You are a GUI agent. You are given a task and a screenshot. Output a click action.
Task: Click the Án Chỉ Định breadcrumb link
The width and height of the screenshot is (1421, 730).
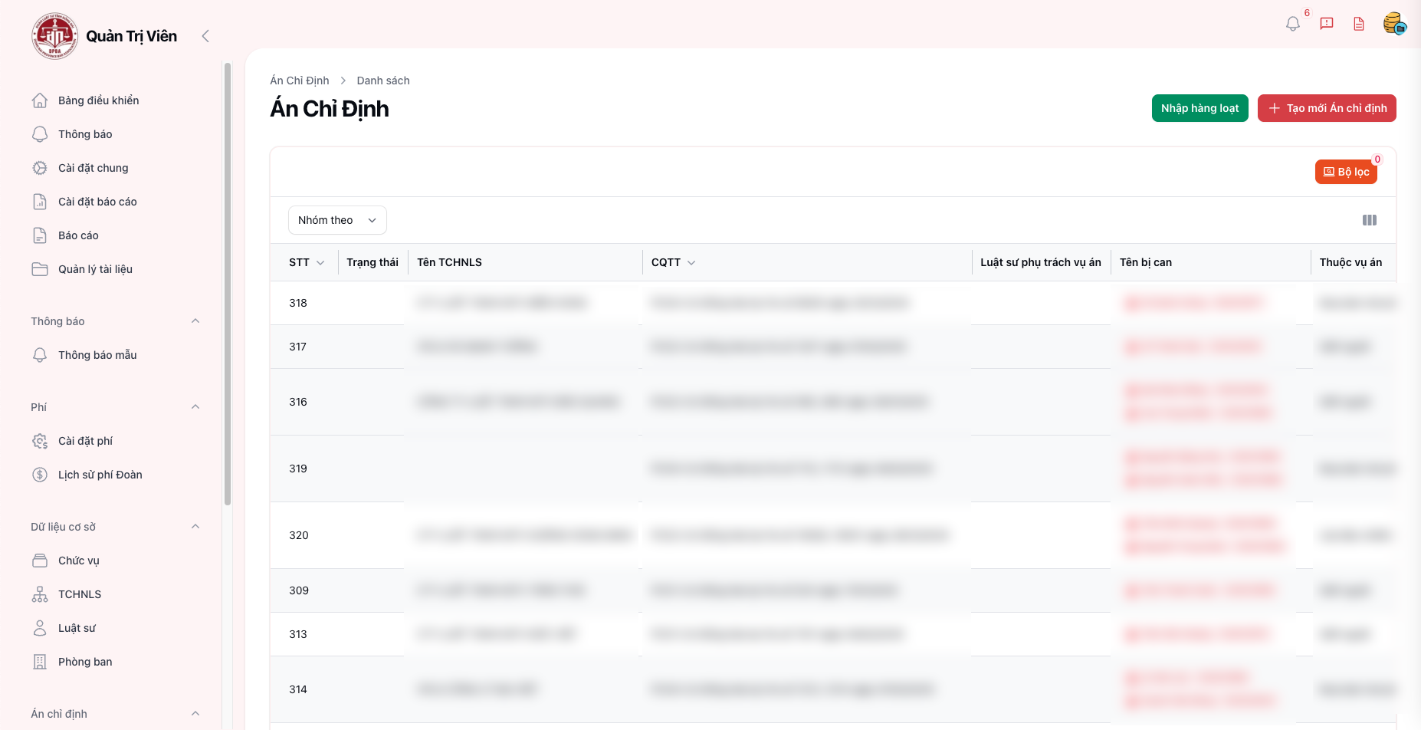pyautogui.click(x=300, y=81)
